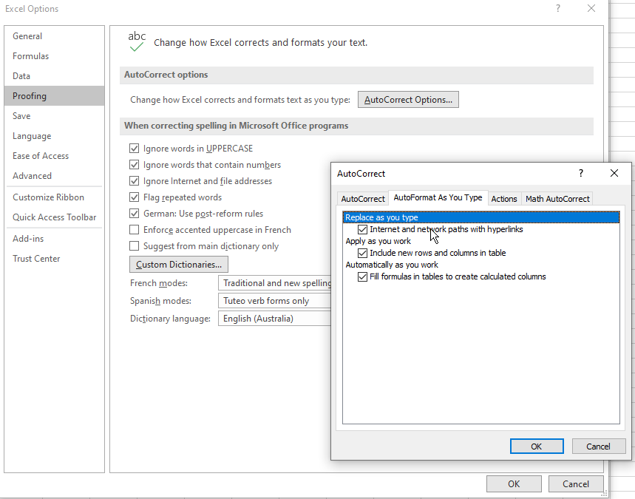Toggle German: Use post-reform rules
Image resolution: width=635 pixels, height=499 pixels.
[x=134, y=214]
